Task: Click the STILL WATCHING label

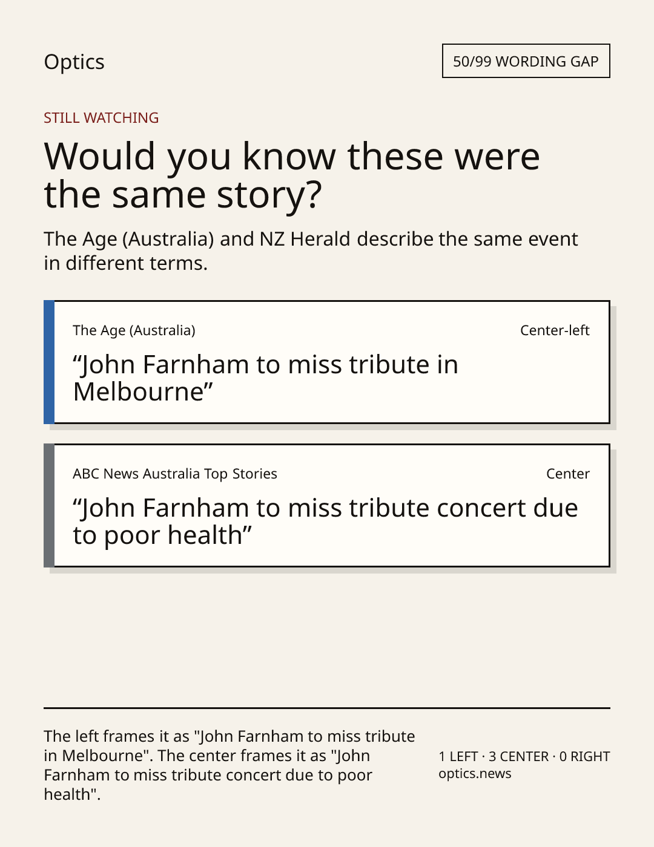Action: point(101,118)
